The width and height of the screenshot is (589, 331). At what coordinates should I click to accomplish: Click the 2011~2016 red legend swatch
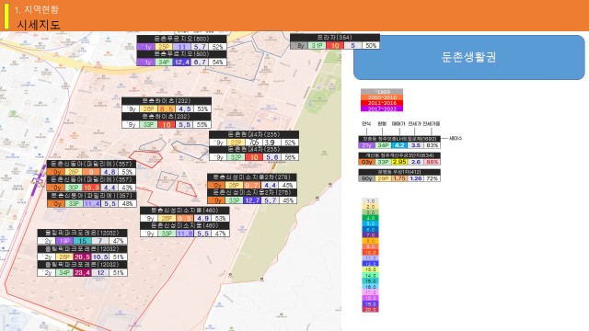point(382,103)
